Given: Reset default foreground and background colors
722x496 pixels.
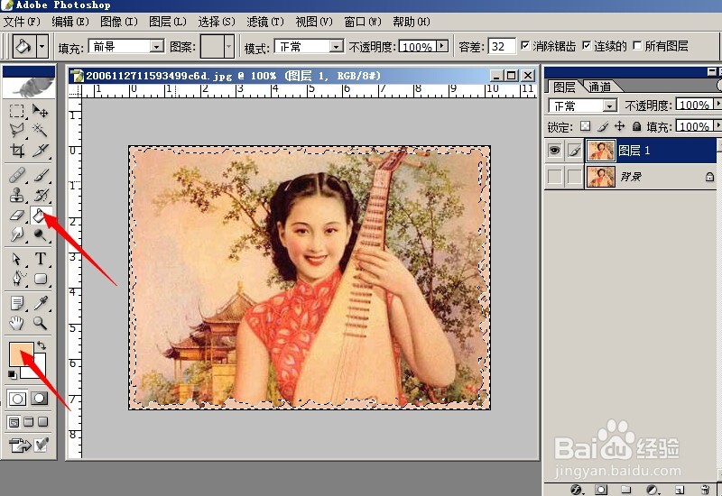Looking at the screenshot, I should pyautogui.click(x=13, y=374).
